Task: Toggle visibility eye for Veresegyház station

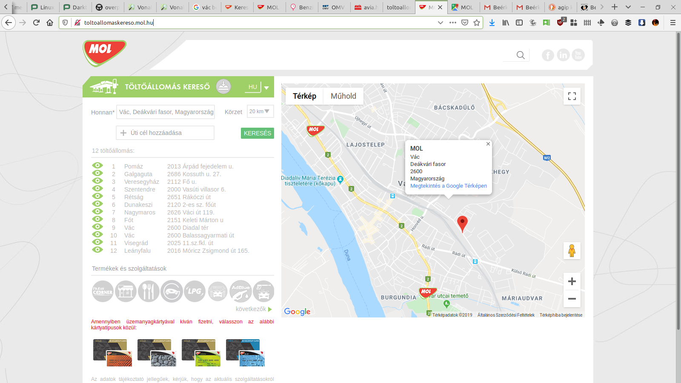Action: pyautogui.click(x=97, y=181)
